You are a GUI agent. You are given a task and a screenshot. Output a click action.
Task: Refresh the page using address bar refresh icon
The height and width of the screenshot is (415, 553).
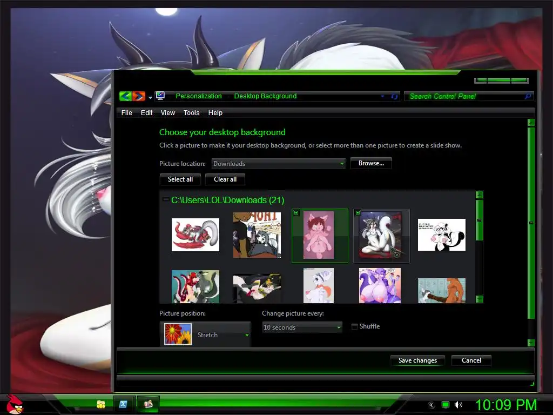[394, 96]
